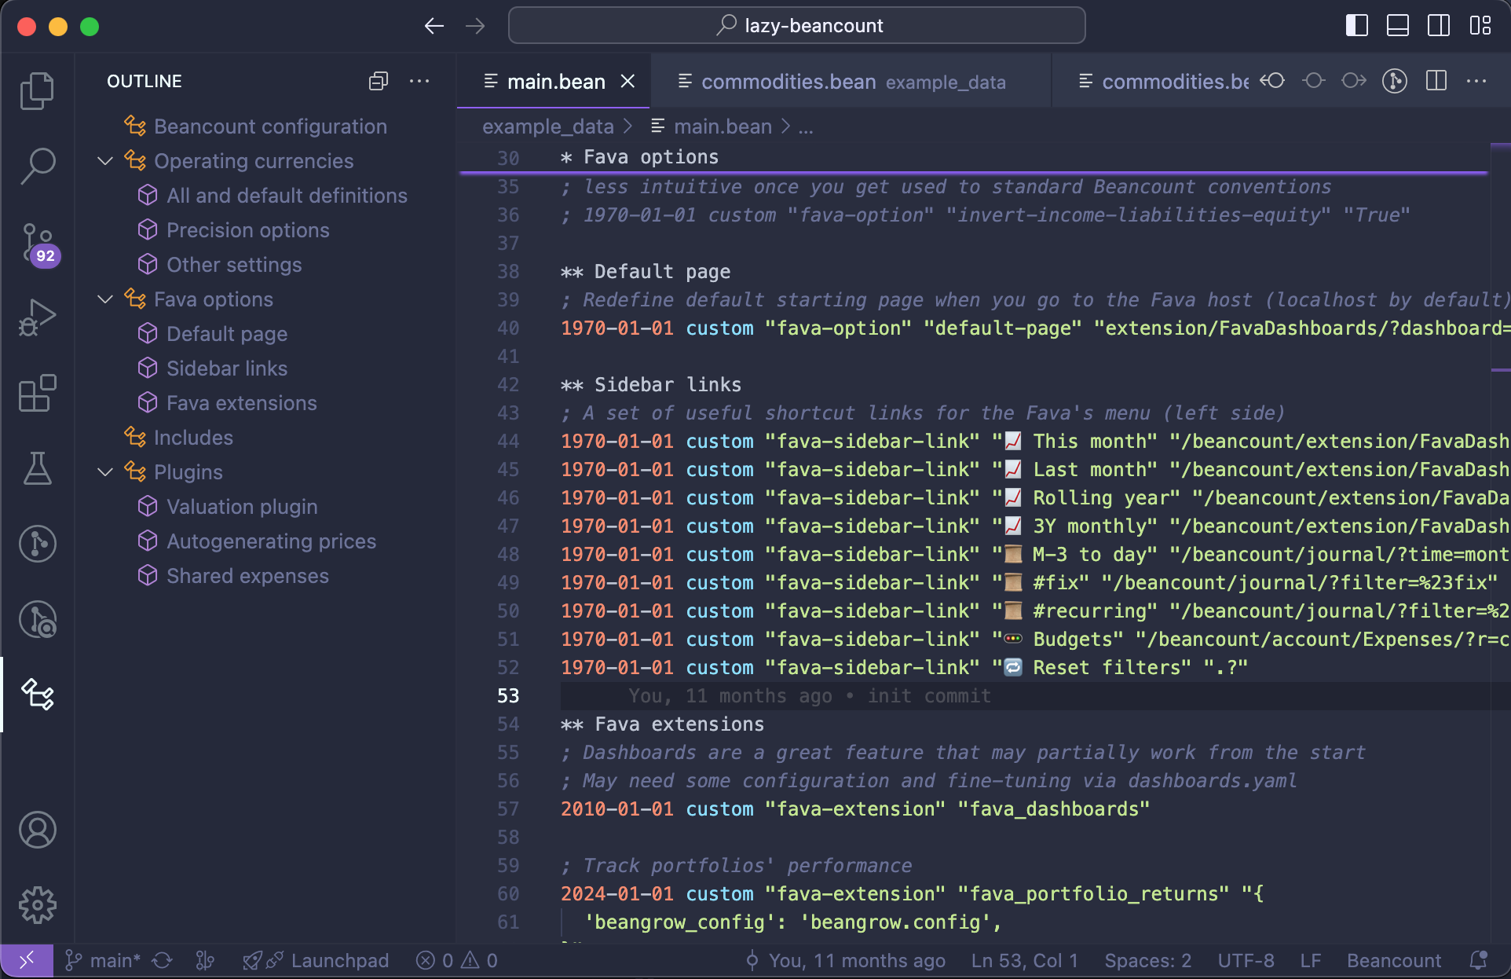The image size is (1511, 979).
Task: Collapse Plugins outline node
Action: (105, 472)
